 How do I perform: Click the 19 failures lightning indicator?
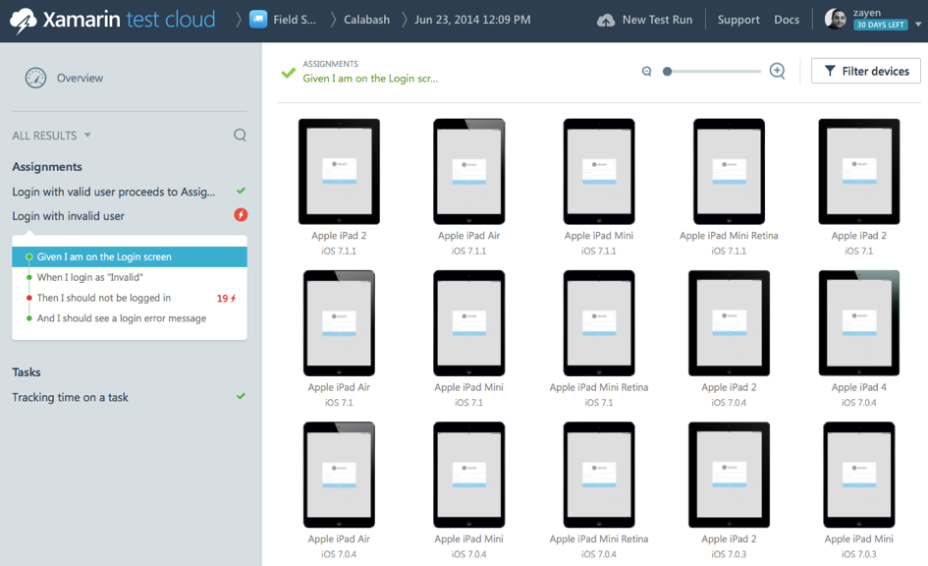click(226, 298)
